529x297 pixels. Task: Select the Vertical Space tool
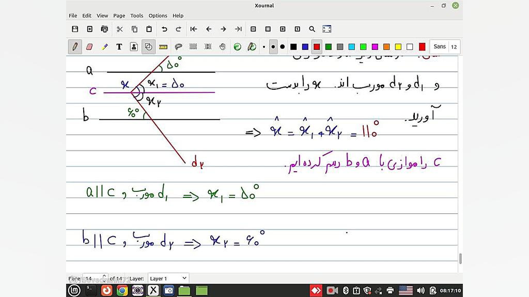coord(208,47)
